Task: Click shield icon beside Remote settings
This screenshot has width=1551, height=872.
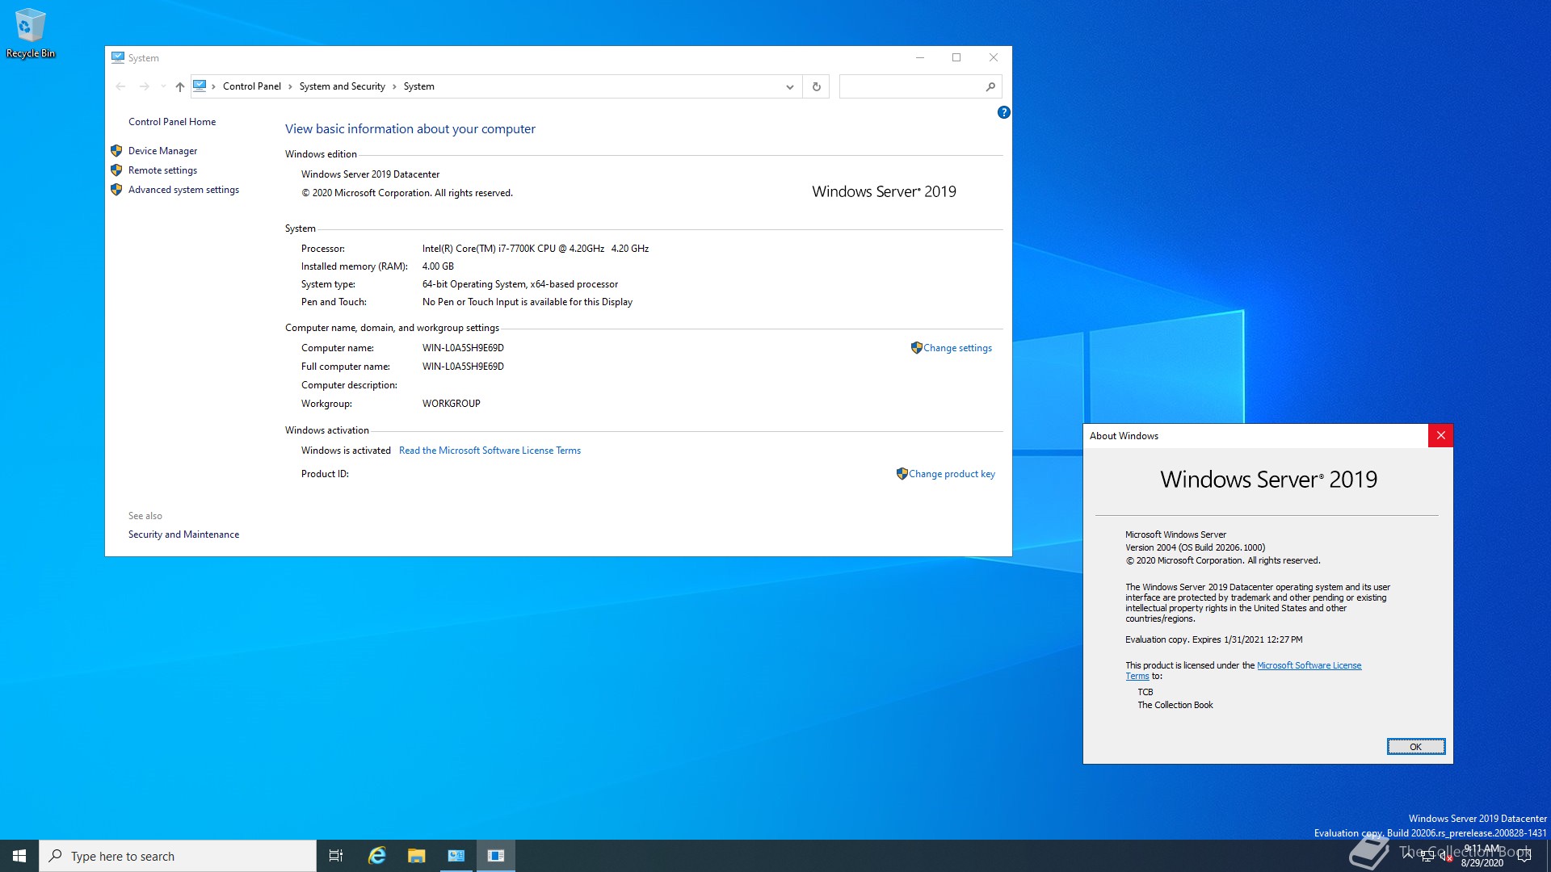Action: point(116,170)
